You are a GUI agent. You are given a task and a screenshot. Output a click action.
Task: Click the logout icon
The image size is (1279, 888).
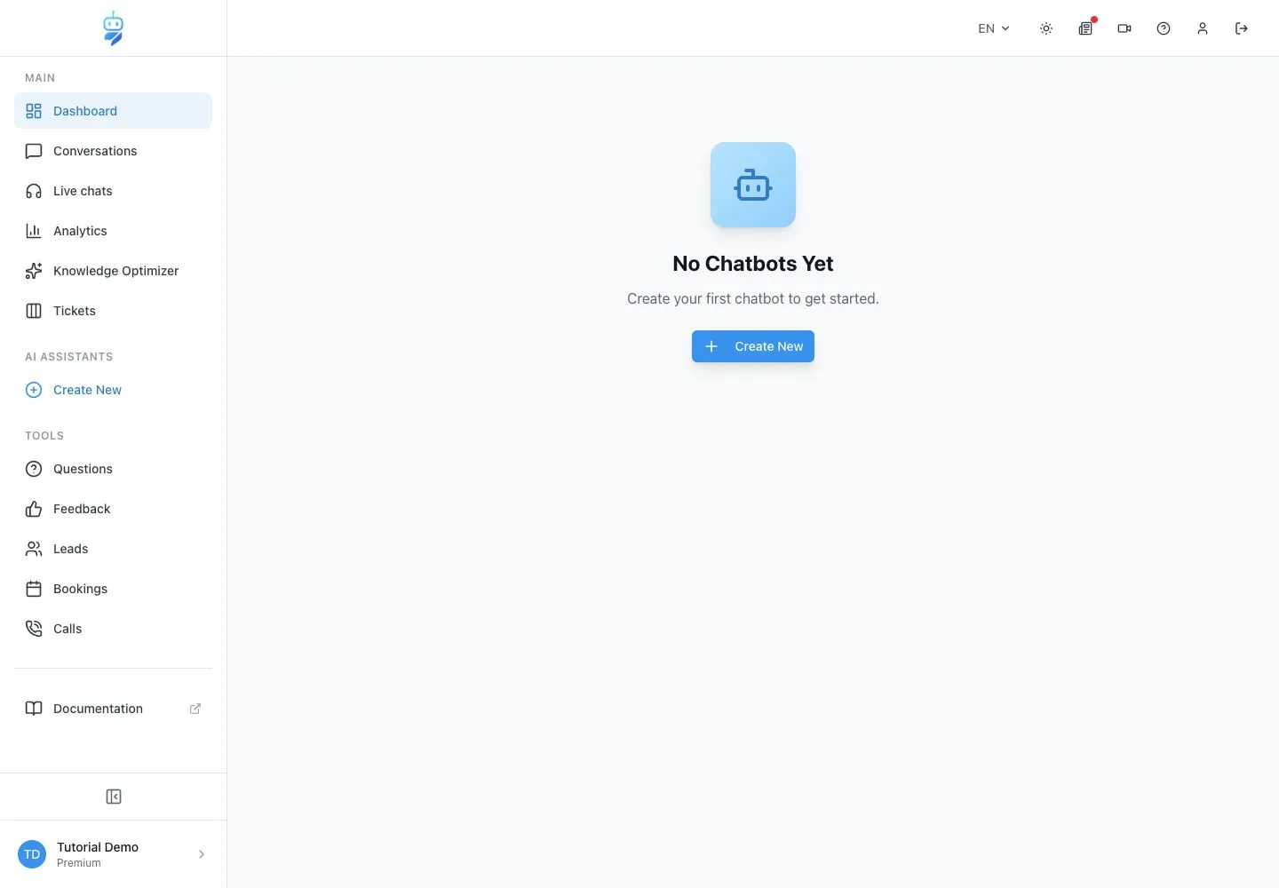click(x=1242, y=28)
